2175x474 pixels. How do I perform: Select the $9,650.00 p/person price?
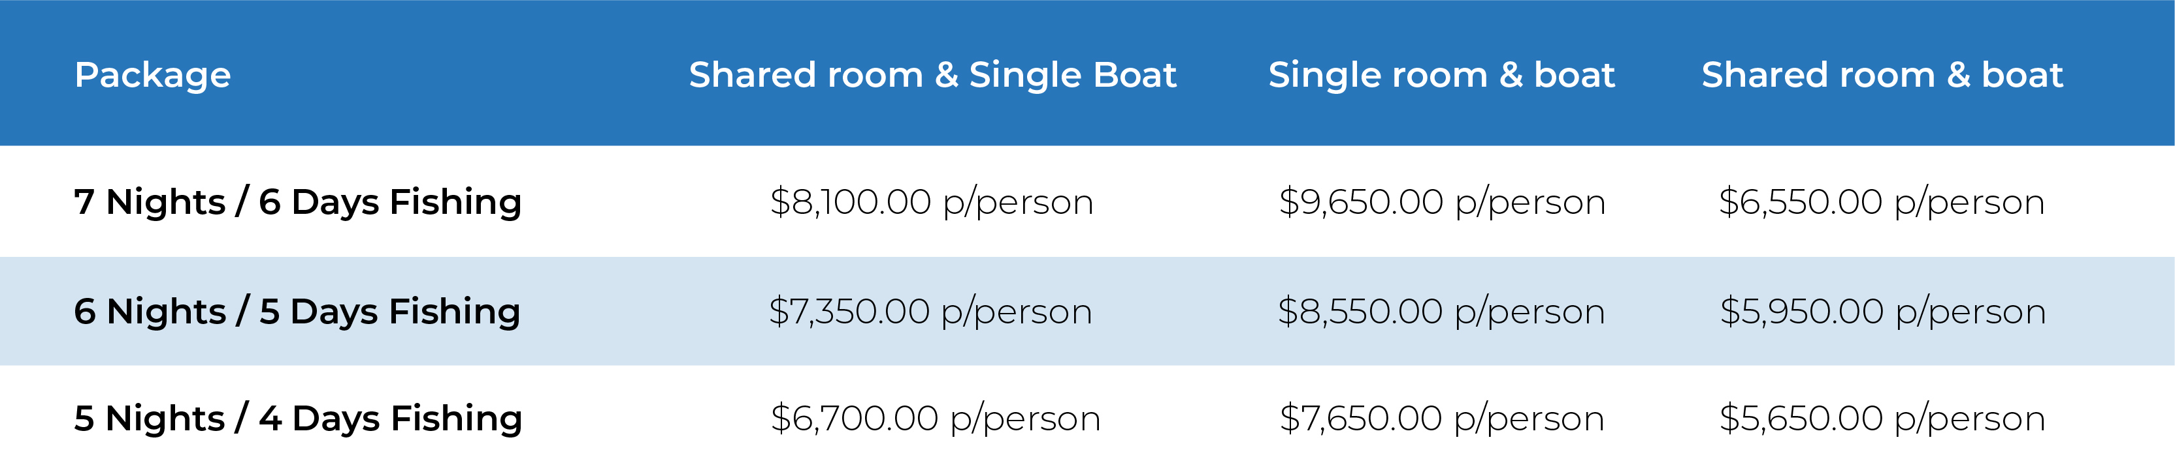(x=1441, y=203)
